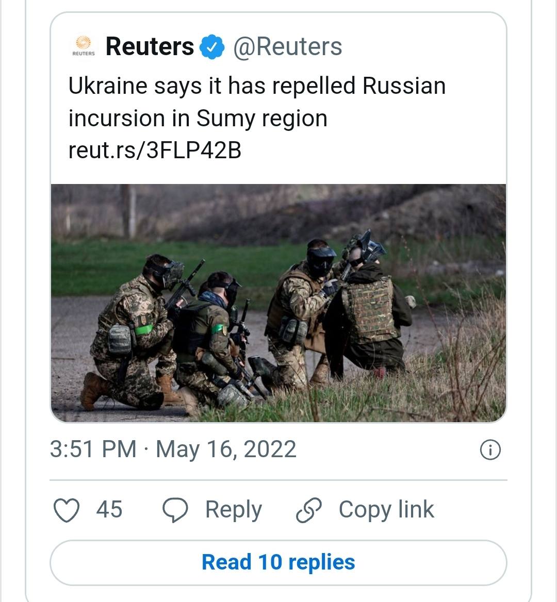Image resolution: width=557 pixels, height=602 pixels.
Task: Select the May 16, 2022 date
Action: click(x=226, y=449)
